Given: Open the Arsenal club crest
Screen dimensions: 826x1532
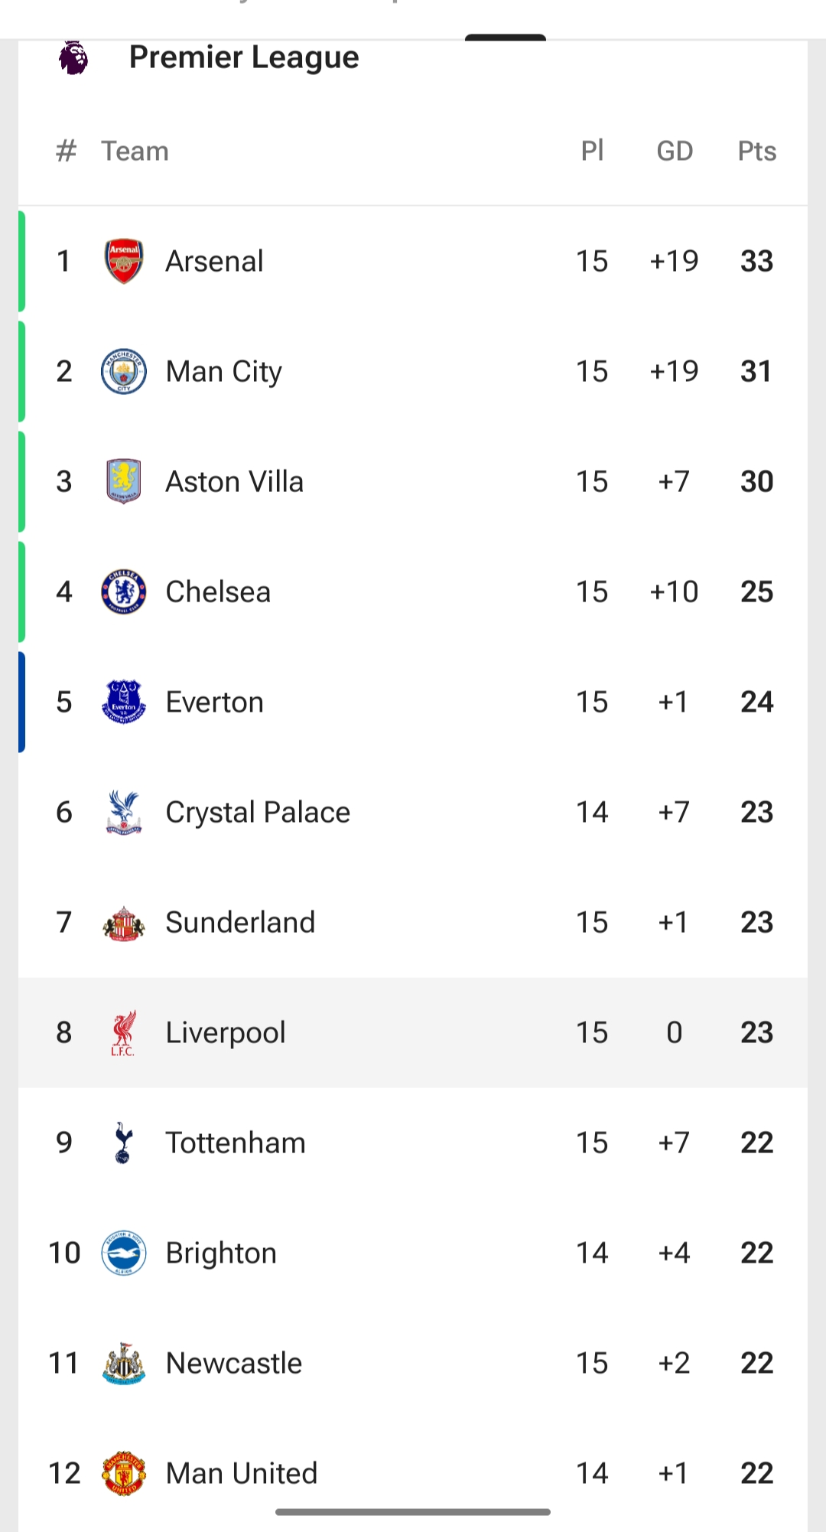Looking at the screenshot, I should click(x=123, y=261).
